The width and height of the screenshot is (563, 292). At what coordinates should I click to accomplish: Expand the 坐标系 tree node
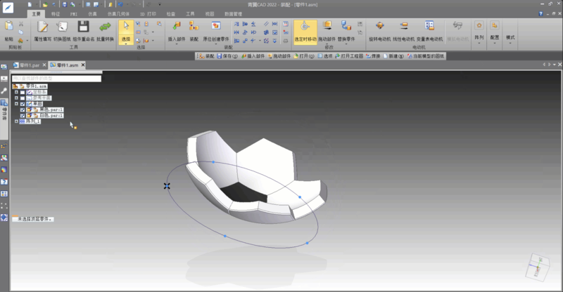tap(16, 92)
